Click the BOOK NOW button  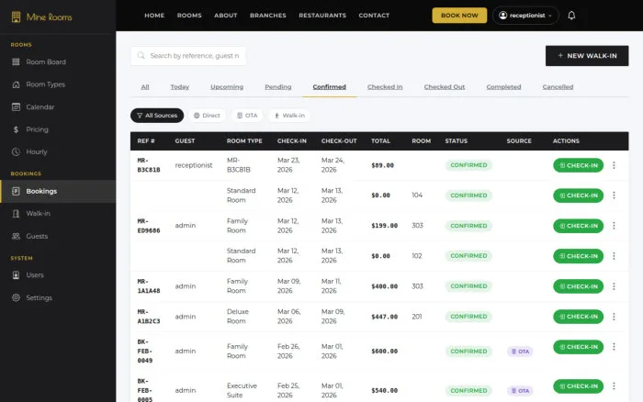(459, 16)
